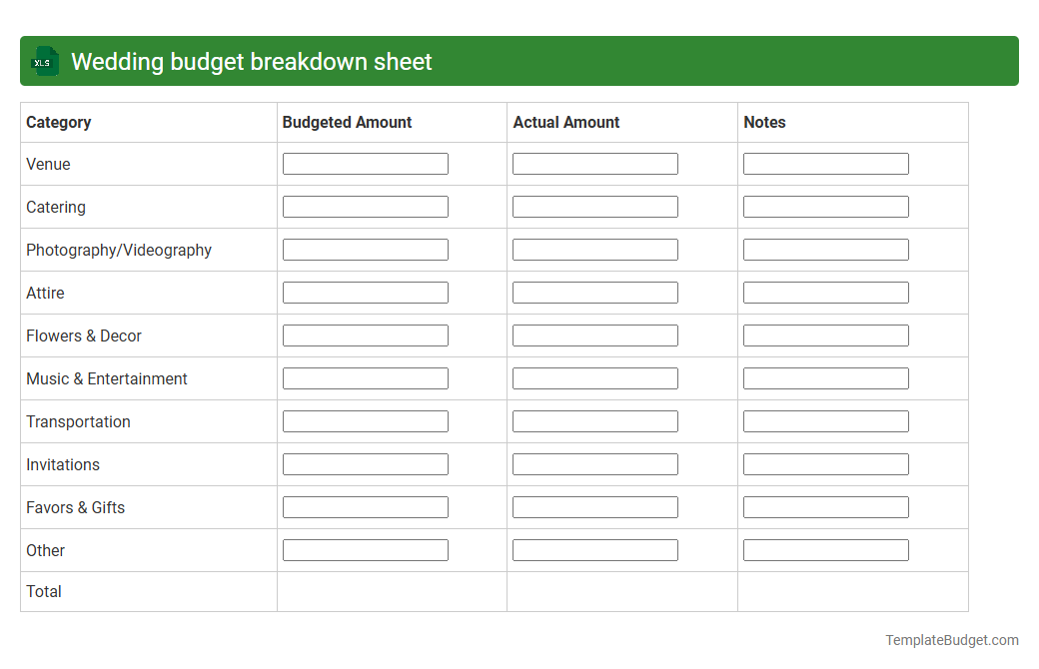Select the Category column header
1039x669 pixels.
tap(58, 122)
